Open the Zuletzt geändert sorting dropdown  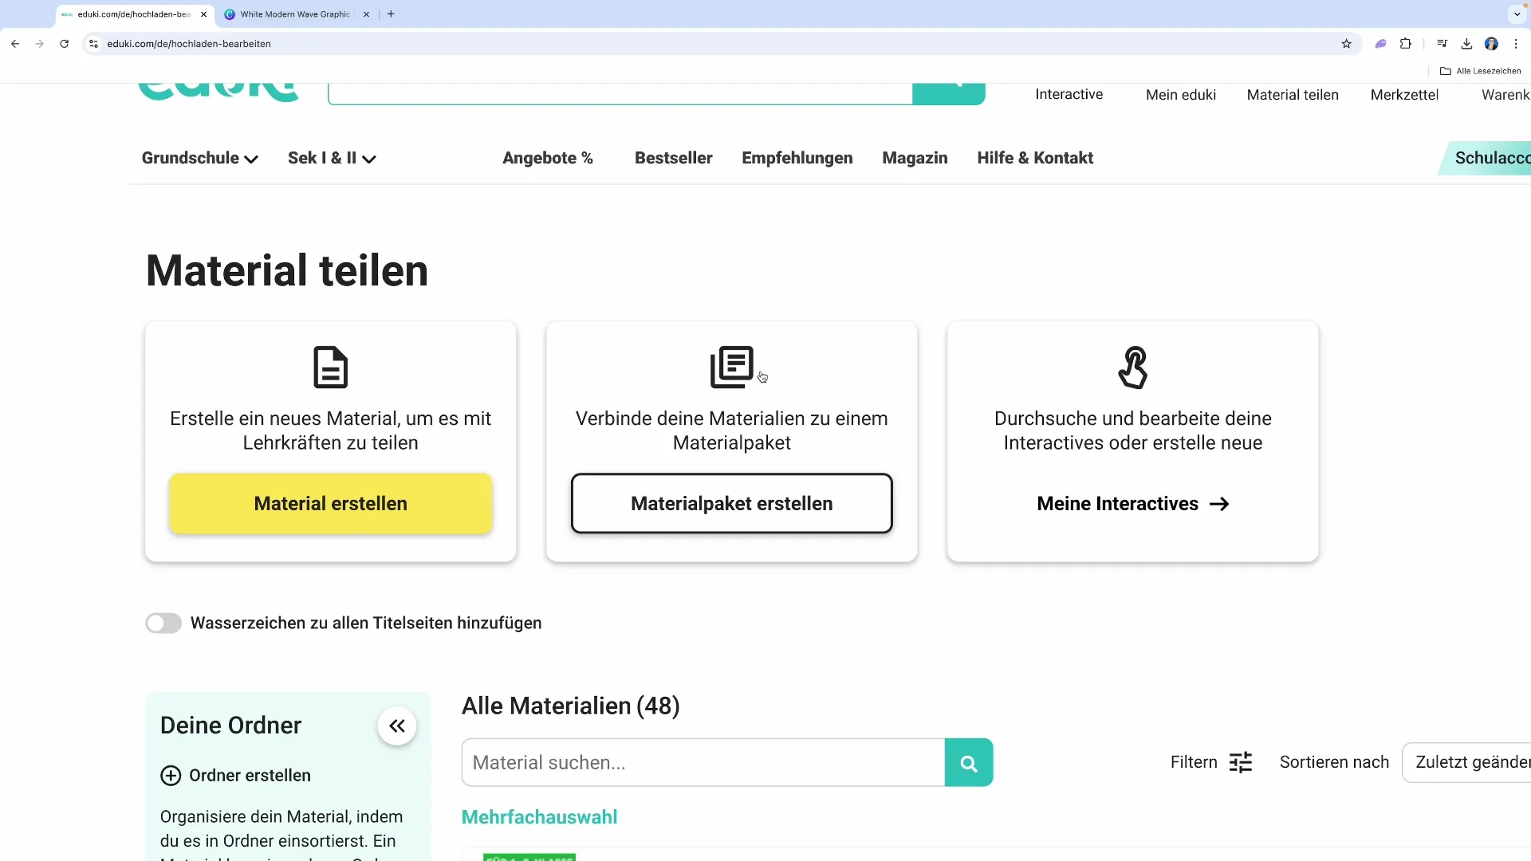[x=1471, y=762]
